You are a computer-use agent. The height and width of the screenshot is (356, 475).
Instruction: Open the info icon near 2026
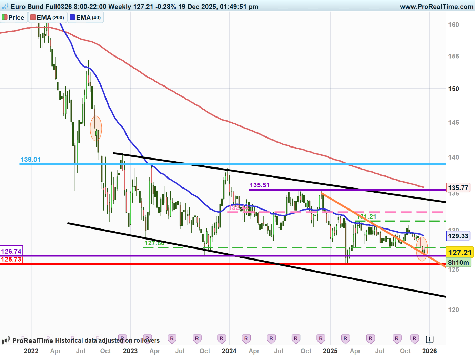429,339
